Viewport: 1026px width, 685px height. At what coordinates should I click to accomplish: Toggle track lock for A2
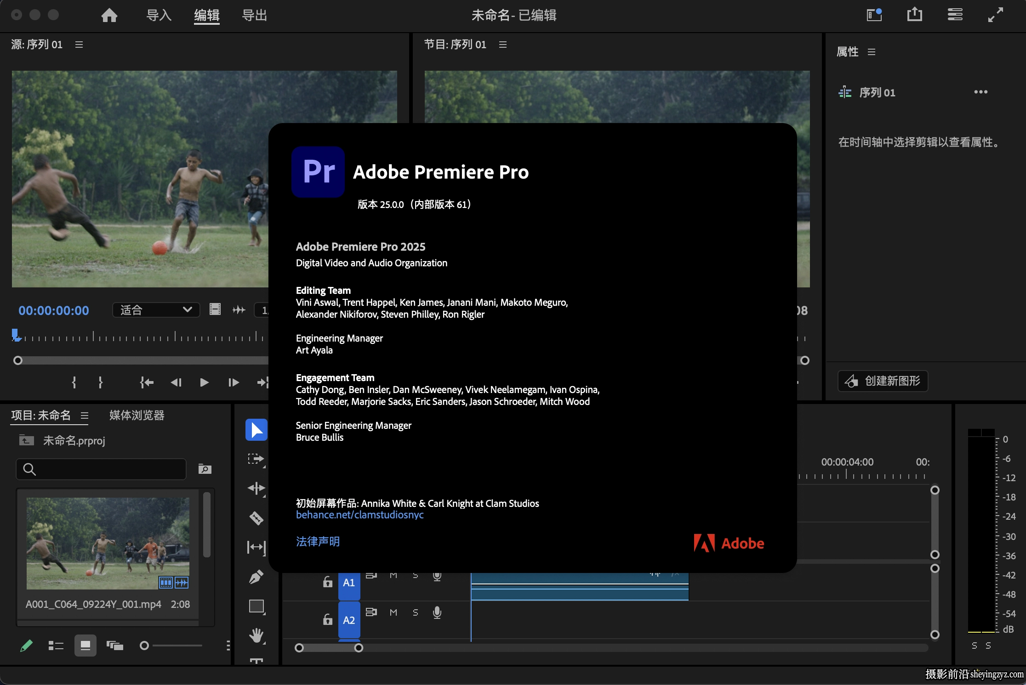(x=327, y=620)
